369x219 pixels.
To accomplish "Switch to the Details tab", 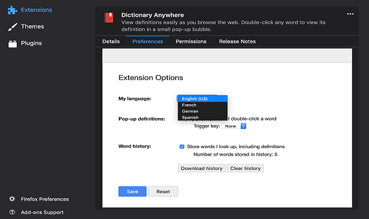I will pyautogui.click(x=111, y=41).
